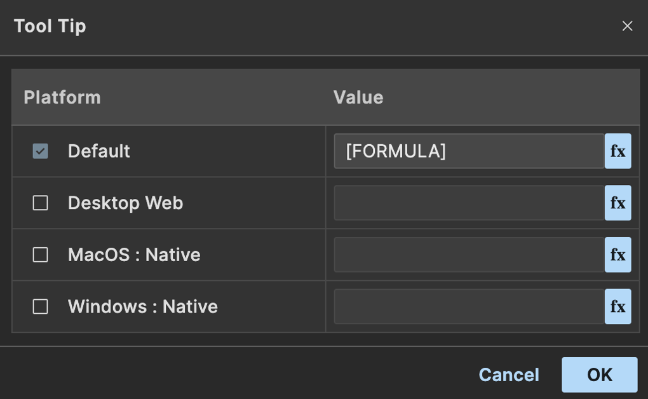Open the fx formula editor for Windows : Native
The height and width of the screenshot is (399, 648).
click(618, 306)
